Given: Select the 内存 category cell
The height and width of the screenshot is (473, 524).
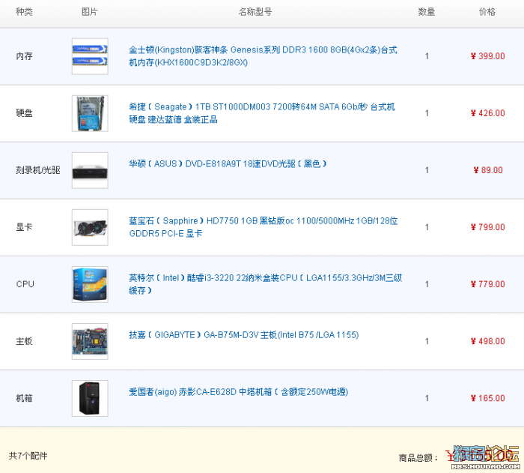Looking at the screenshot, I should click(x=24, y=56).
